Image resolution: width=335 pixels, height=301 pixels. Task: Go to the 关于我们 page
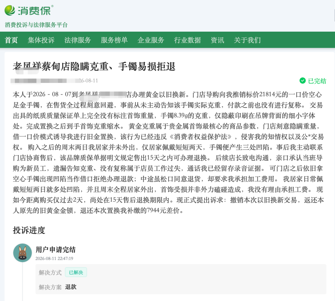pyautogui.click(x=247, y=40)
